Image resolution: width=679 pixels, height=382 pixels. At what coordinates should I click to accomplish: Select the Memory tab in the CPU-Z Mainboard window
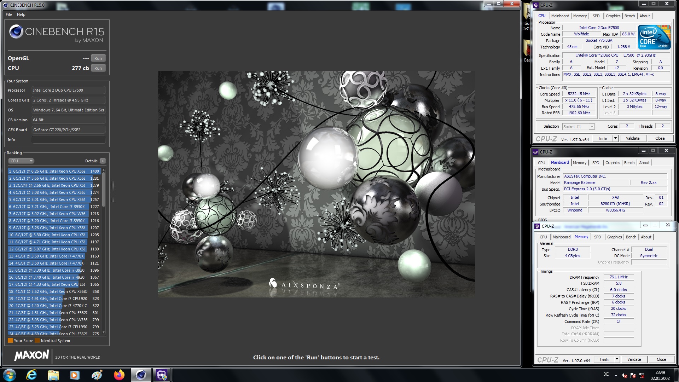pos(580,163)
